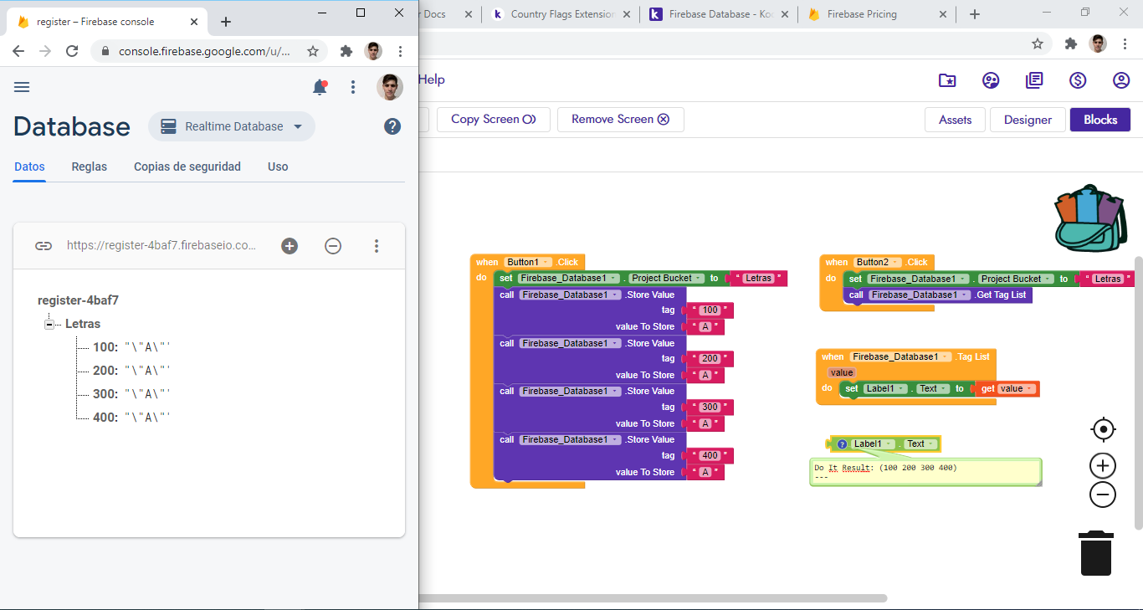The image size is (1143, 610).
Task: Click the horizontal scrollbar of workspace
Action: pos(653,598)
